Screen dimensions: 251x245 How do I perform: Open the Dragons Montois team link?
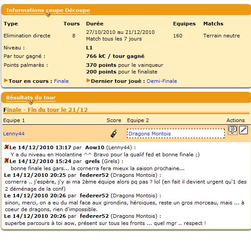point(150,134)
